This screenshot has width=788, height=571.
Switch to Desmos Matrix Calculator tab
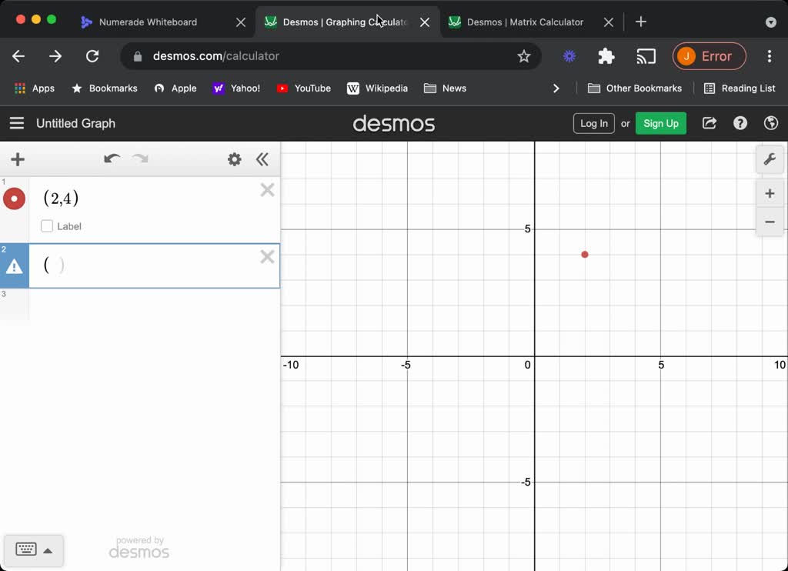click(525, 22)
